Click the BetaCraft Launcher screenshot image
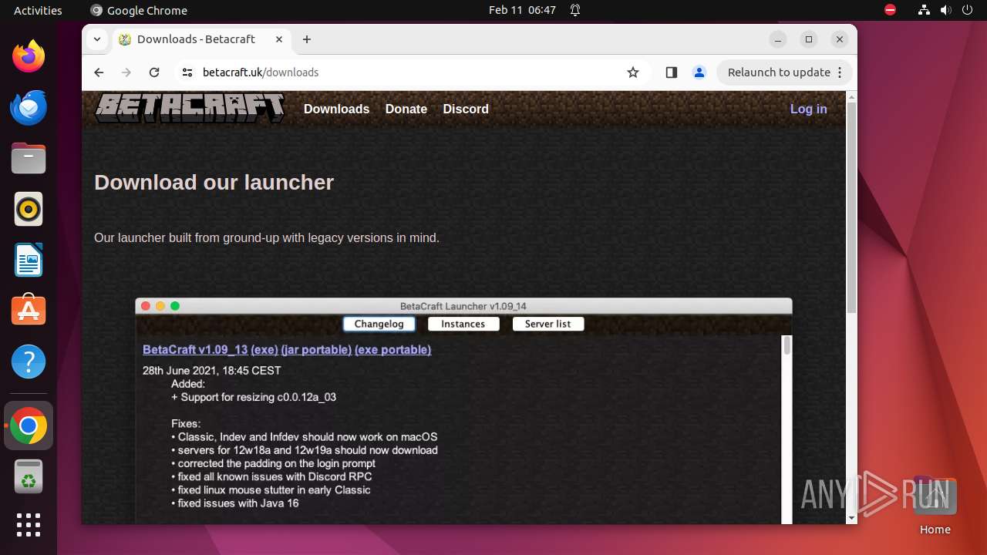Screen dimensions: 987x555 tap(463, 411)
